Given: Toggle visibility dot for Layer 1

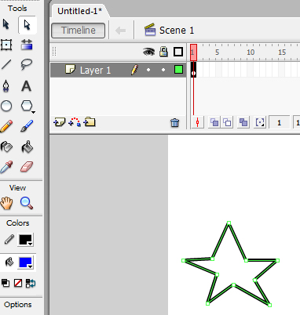Looking at the screenshot, I should [148, 70].
